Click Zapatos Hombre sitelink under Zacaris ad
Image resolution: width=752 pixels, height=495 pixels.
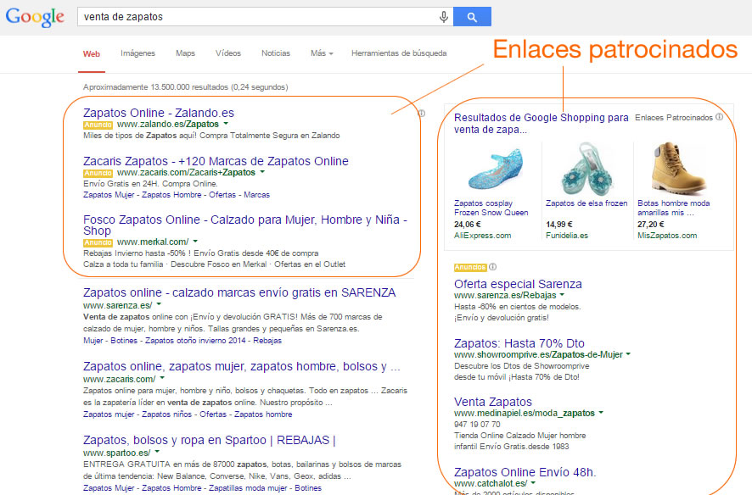click(171, 195)
